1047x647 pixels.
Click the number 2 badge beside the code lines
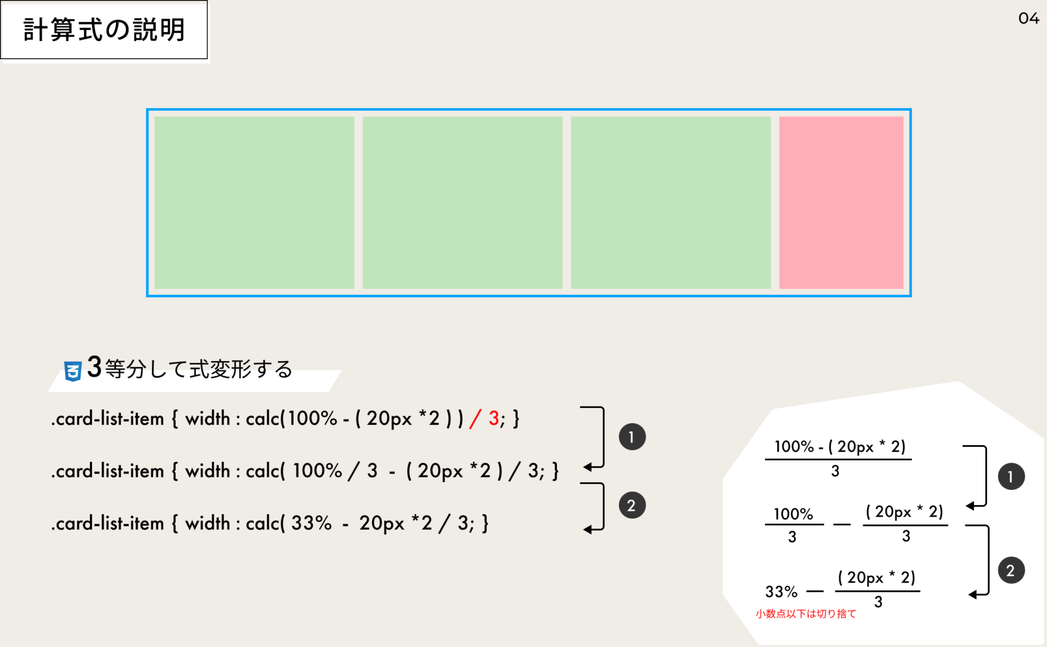point(632,505)
